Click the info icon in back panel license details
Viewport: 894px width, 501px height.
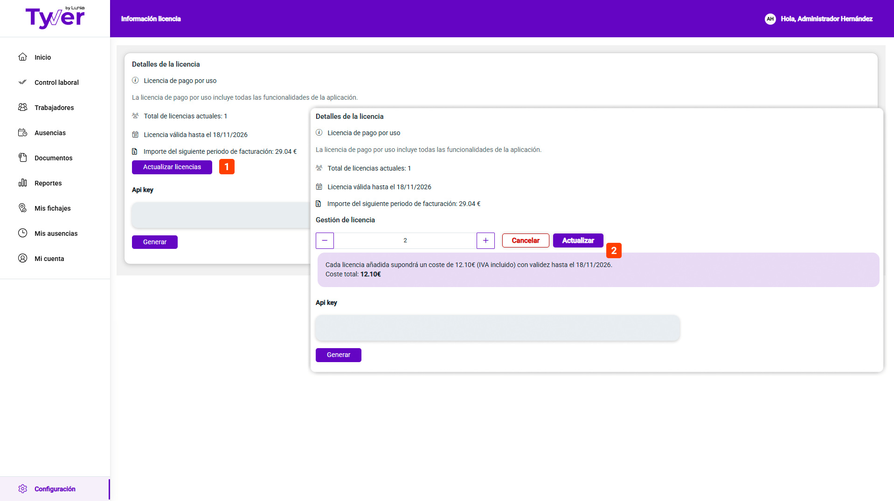(x=135, y=80)
